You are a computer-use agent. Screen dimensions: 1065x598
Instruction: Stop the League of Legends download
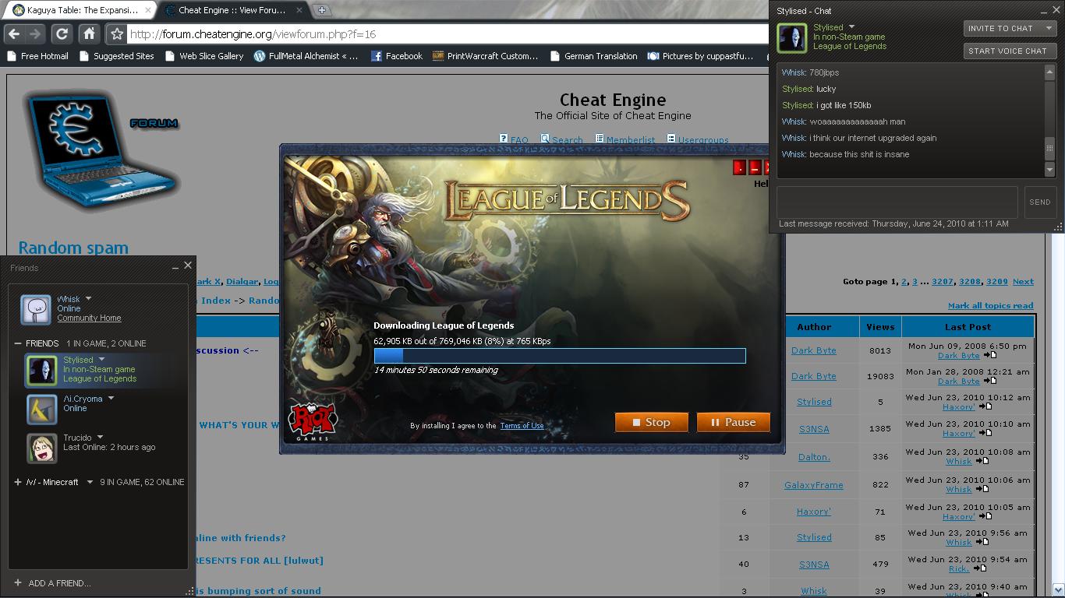[x=652, y=422]
